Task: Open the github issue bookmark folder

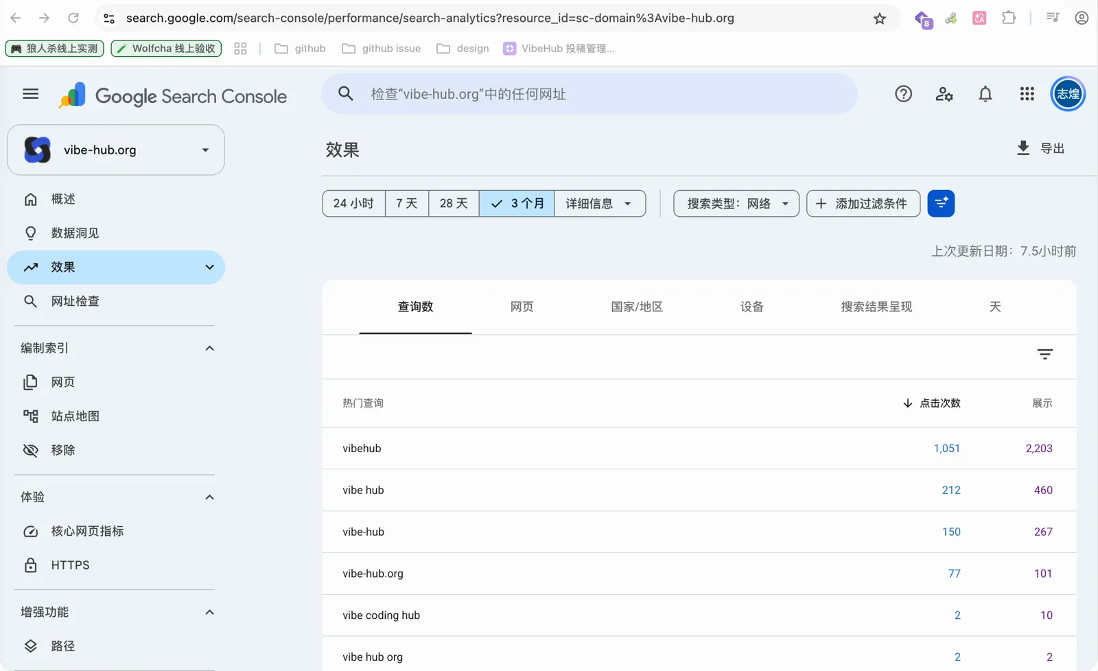Action: (x=382, y=49)
